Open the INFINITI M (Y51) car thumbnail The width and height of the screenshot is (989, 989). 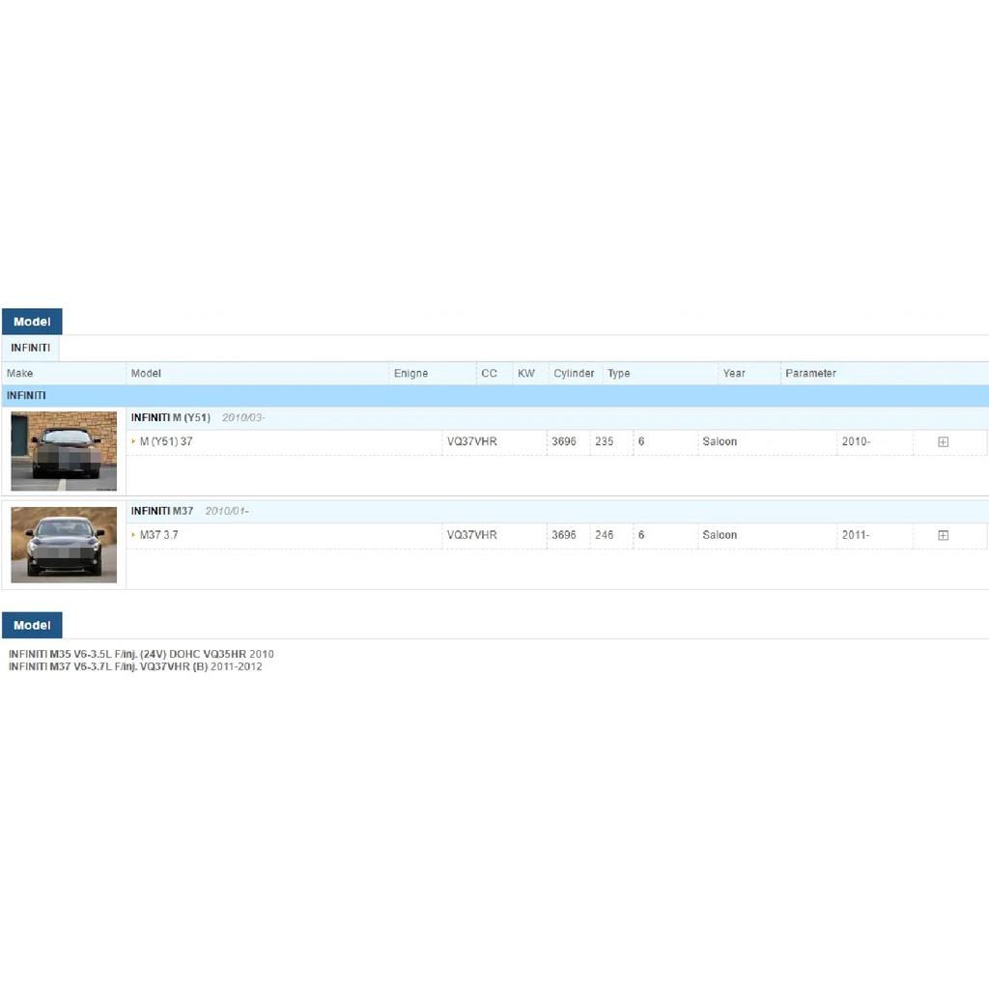tap(64, 451)
